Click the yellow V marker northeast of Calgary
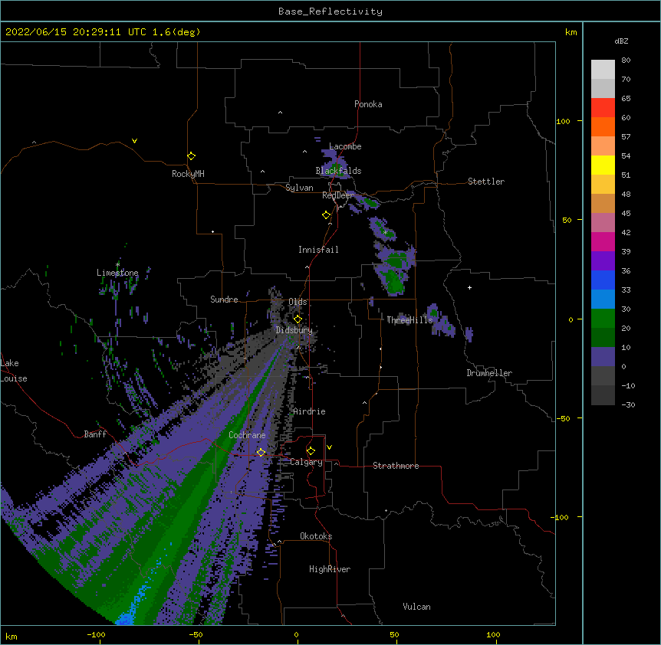 tap(329, 447)
